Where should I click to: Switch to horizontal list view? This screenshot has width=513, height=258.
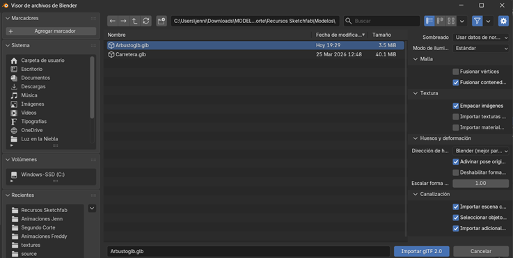tap(440, 21)
